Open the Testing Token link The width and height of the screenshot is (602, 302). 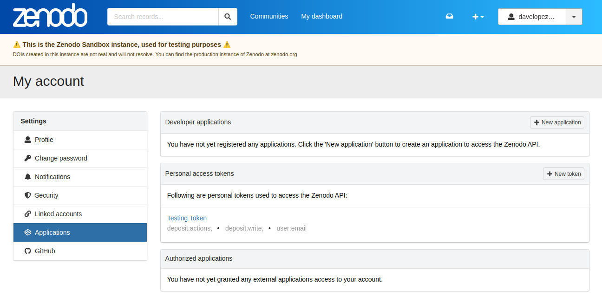pos(187,218)
